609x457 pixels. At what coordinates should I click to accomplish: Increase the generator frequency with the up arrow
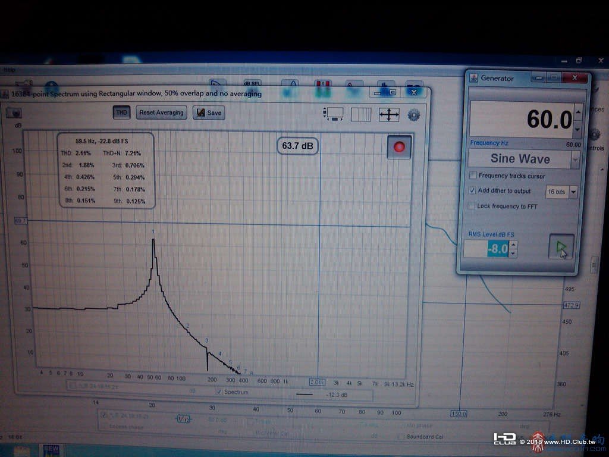pyautogui.click(x=578, y=112)
